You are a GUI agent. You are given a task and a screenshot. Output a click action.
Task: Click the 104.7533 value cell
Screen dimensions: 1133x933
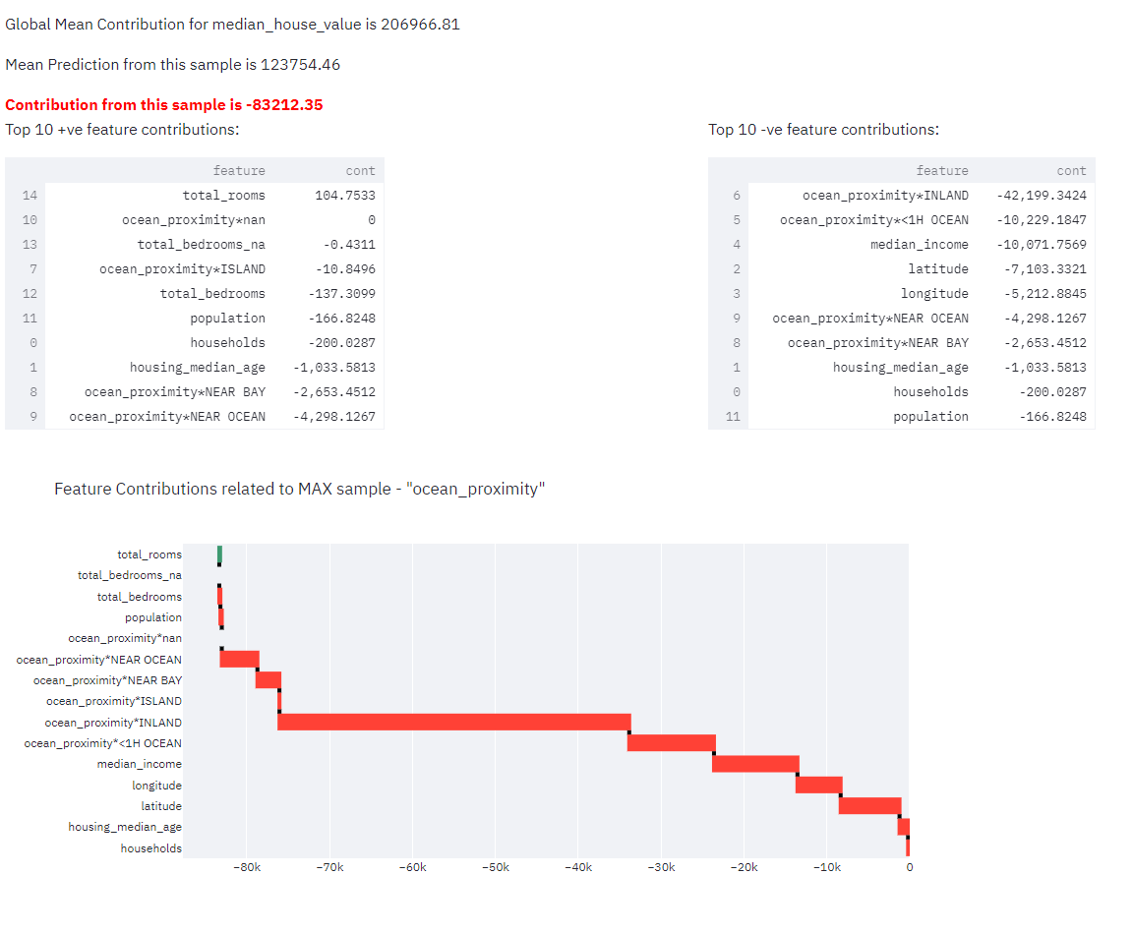(344, 196)
